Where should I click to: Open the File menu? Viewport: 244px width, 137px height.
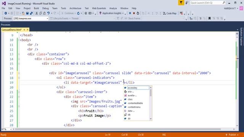coord(3,8)
